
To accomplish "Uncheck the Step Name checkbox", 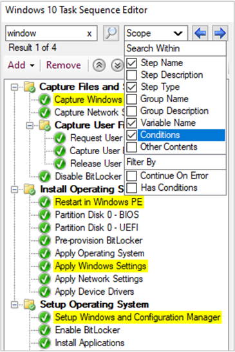I will tap(132, 63).
